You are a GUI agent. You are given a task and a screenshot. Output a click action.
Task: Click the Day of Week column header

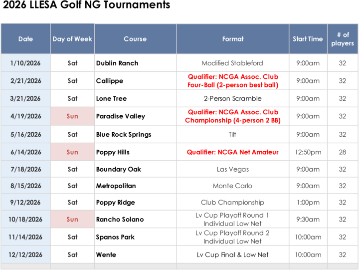coord(72,39)
